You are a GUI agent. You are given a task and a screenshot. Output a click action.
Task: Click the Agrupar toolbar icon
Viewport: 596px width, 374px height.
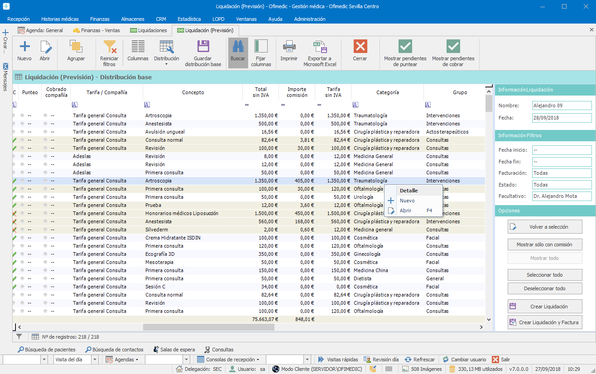(x=76, y=47)
